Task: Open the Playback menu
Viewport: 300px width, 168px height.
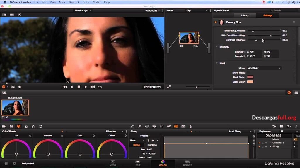Action: 74,2
